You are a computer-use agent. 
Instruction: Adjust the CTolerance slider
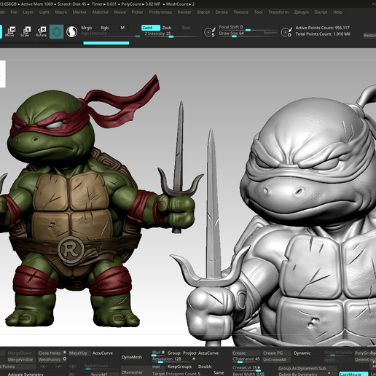click(x=246, y=359)
